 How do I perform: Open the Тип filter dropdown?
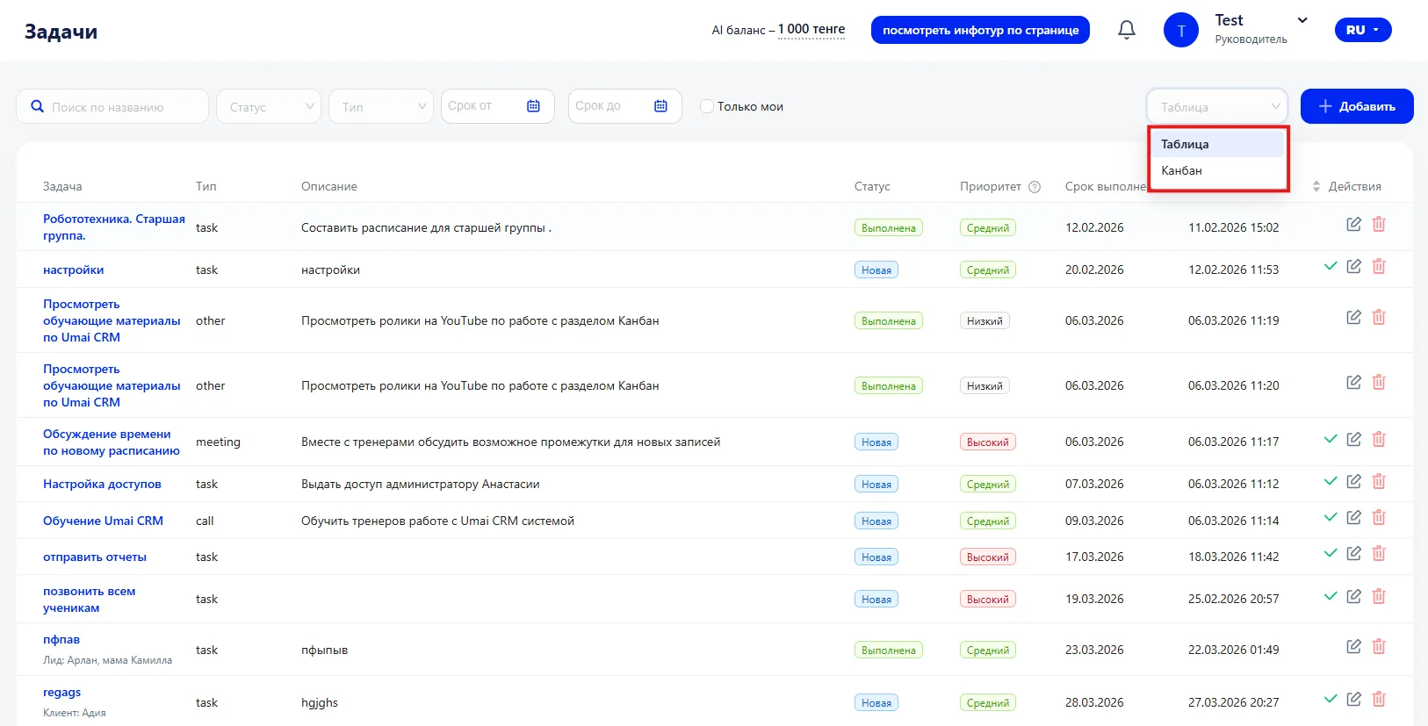point(381,106)
